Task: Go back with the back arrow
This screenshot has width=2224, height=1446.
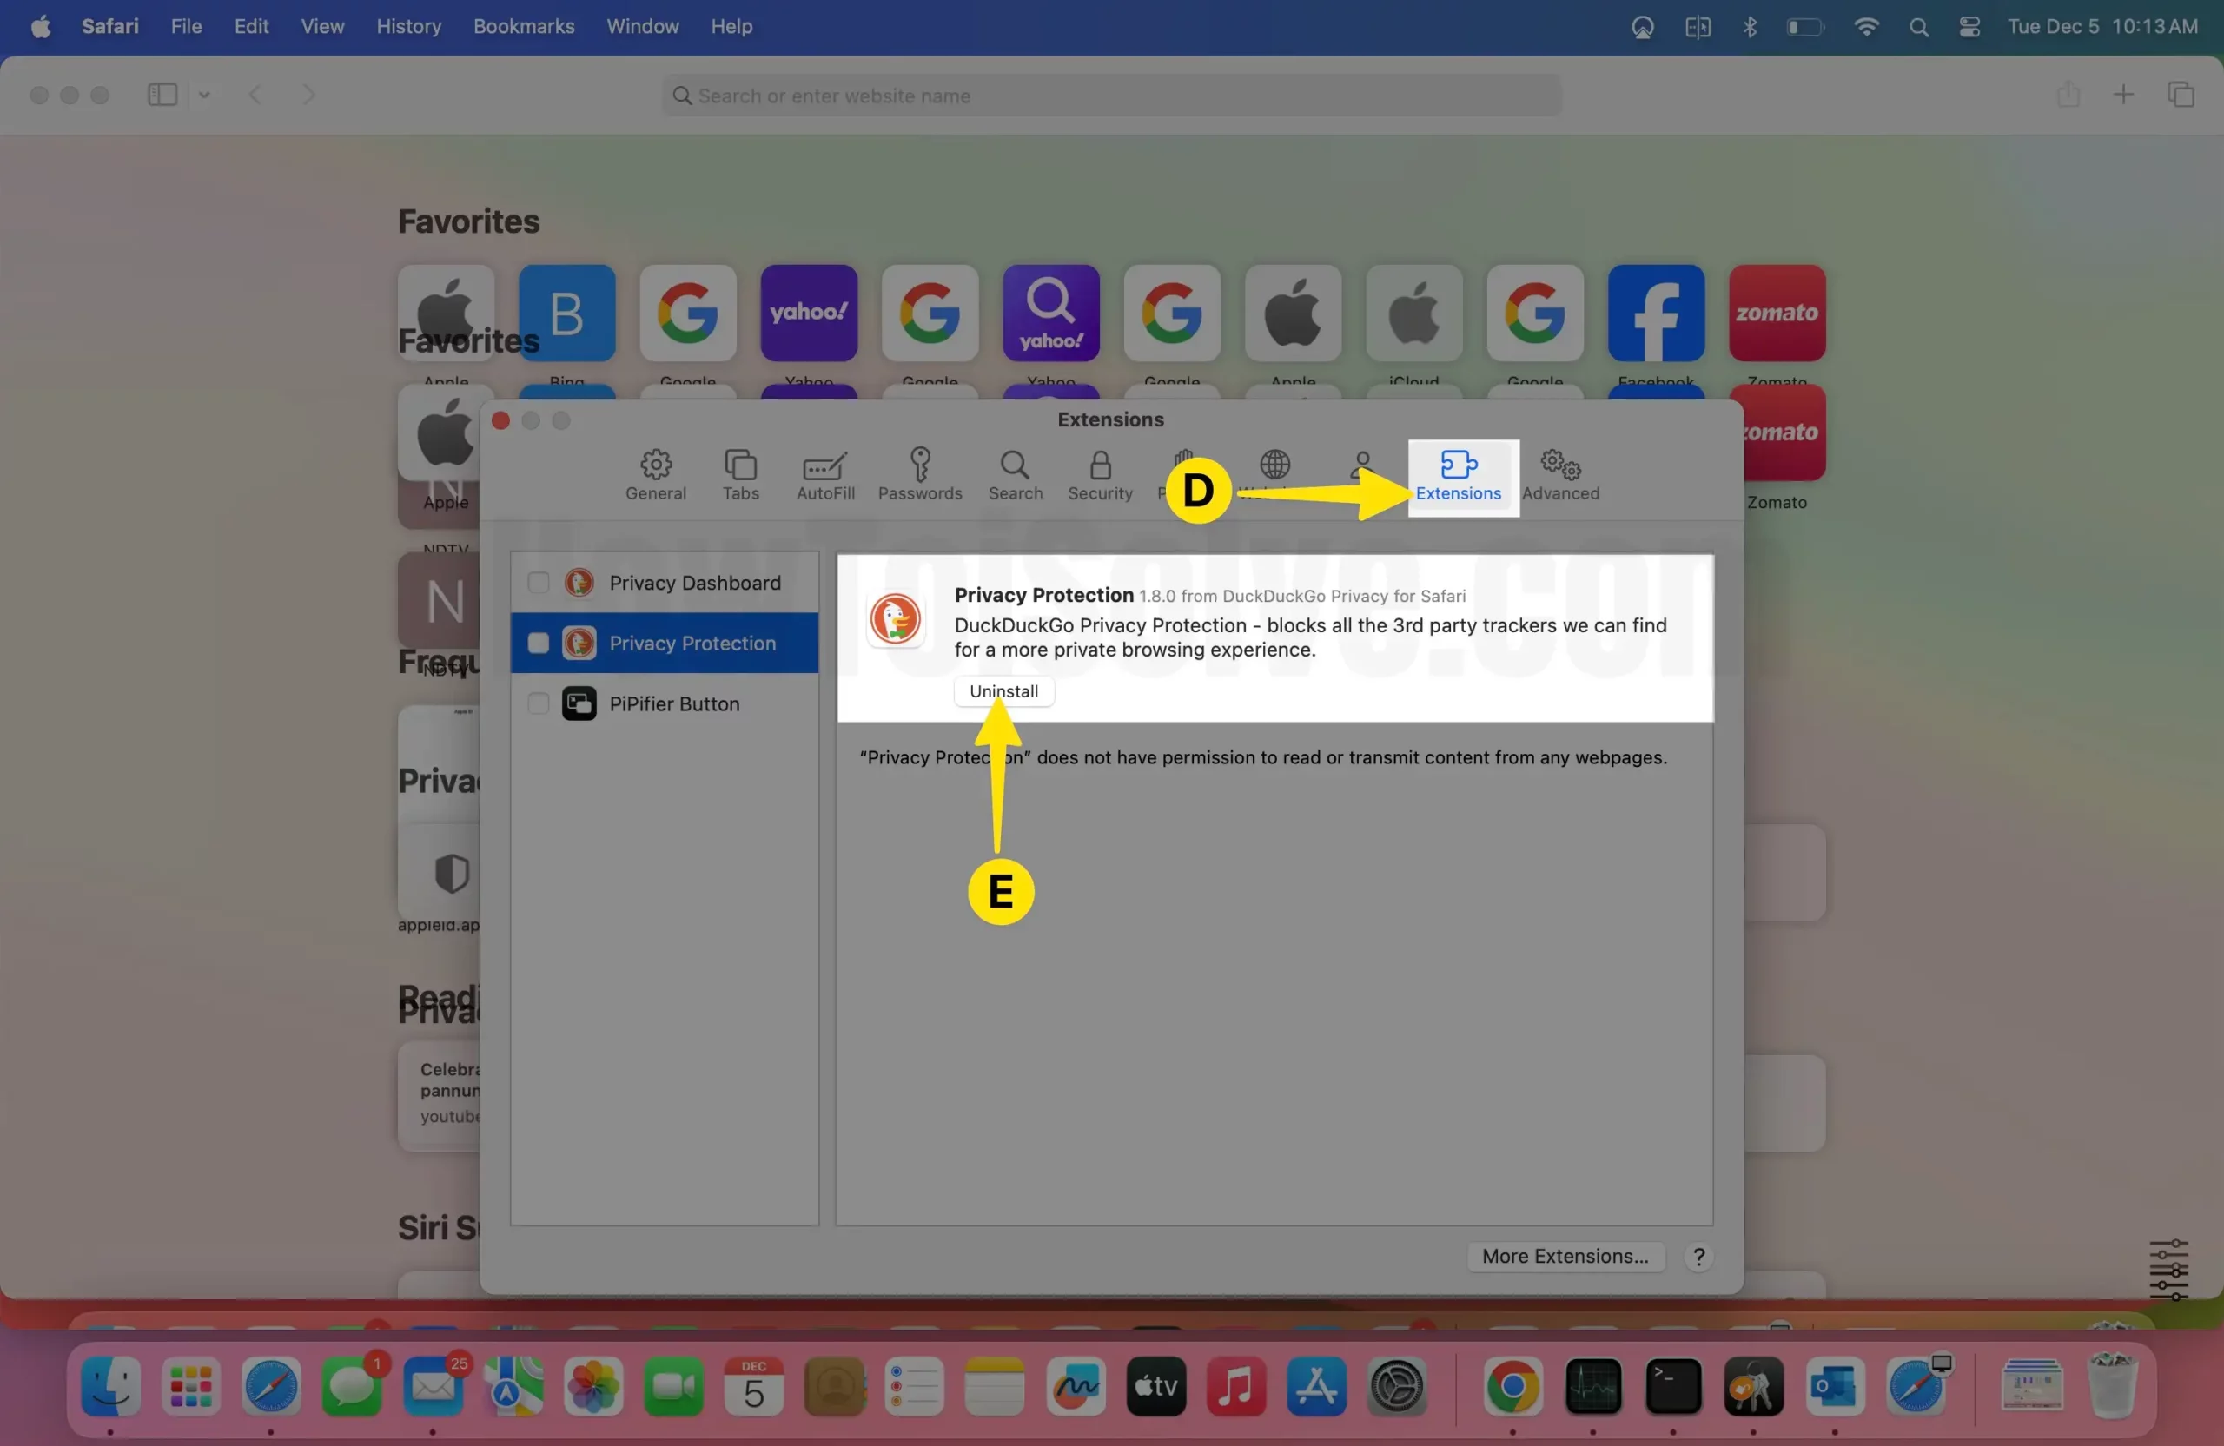Action: [x=255, y=95]
